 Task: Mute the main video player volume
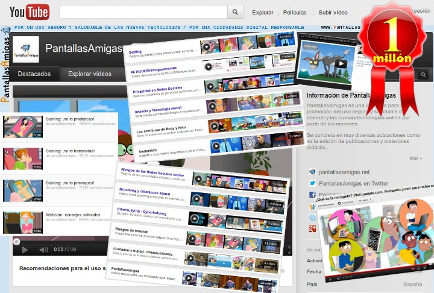point(43,250)
